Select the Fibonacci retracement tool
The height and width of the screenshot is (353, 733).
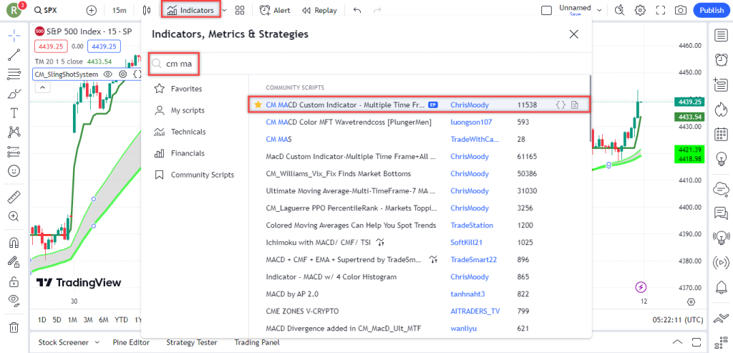click(x=14, y=74)
